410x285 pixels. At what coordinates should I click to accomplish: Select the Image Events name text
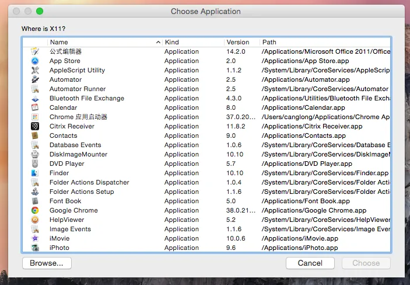coord(71,229)
